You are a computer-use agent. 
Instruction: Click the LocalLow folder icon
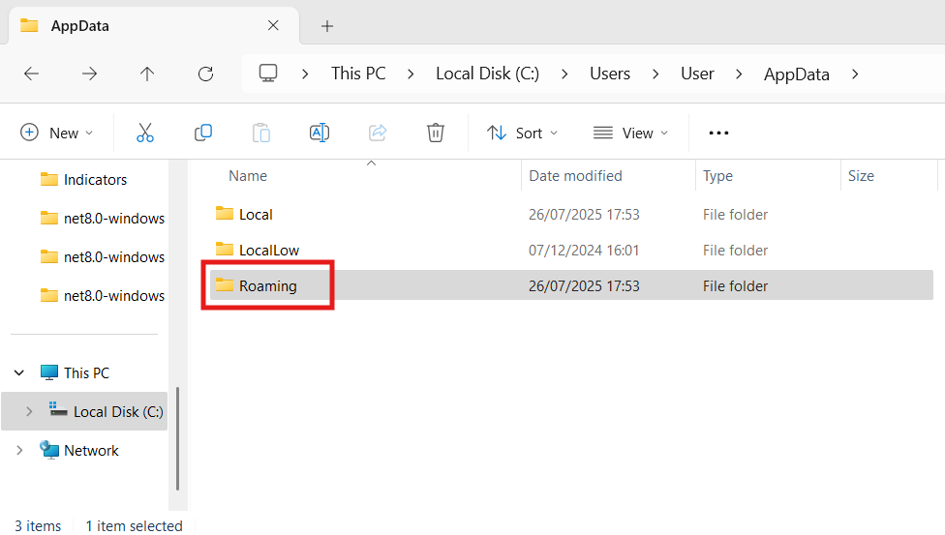225,249
